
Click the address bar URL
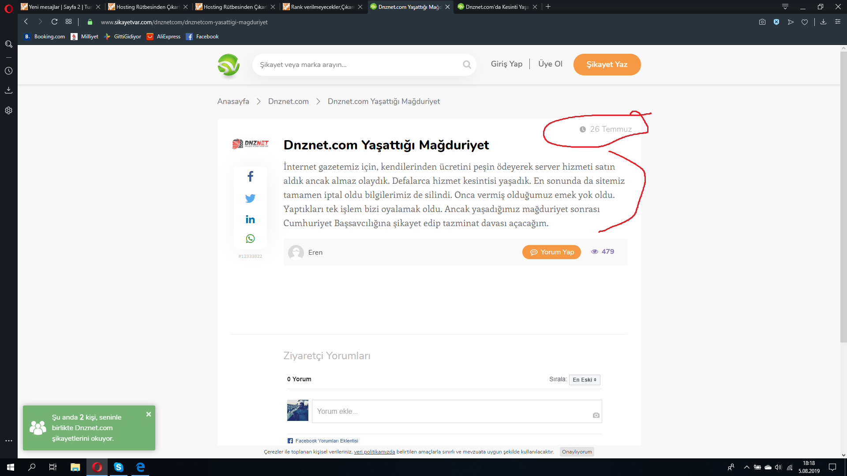(x=184, y=22)
